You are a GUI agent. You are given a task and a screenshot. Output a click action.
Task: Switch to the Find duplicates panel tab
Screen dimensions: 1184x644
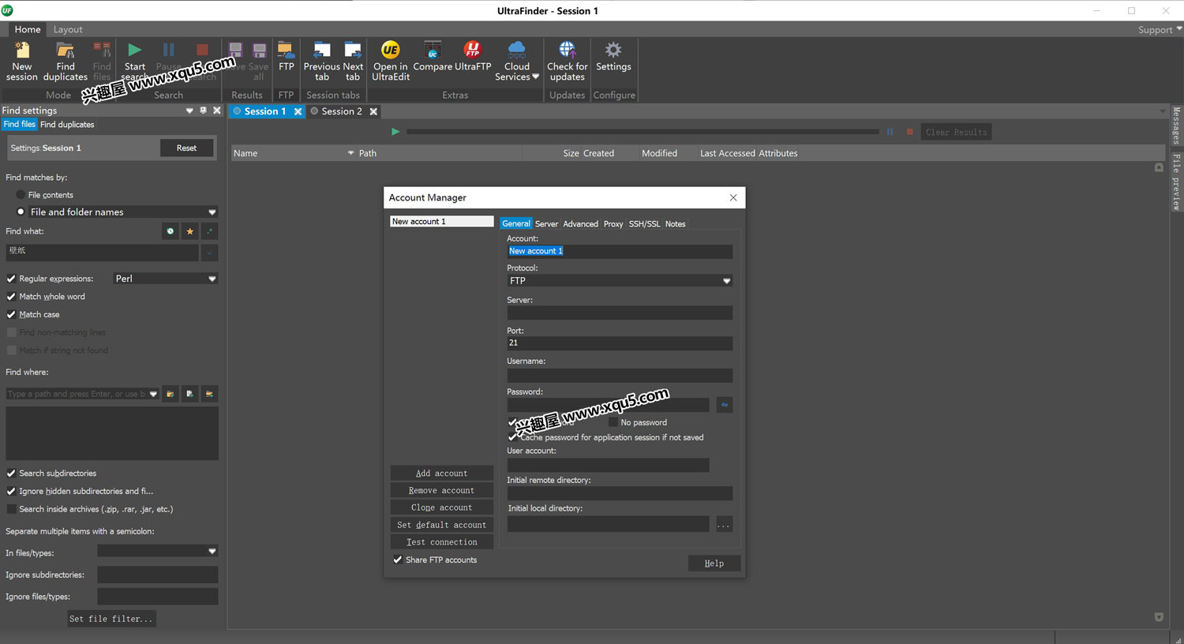67,125
